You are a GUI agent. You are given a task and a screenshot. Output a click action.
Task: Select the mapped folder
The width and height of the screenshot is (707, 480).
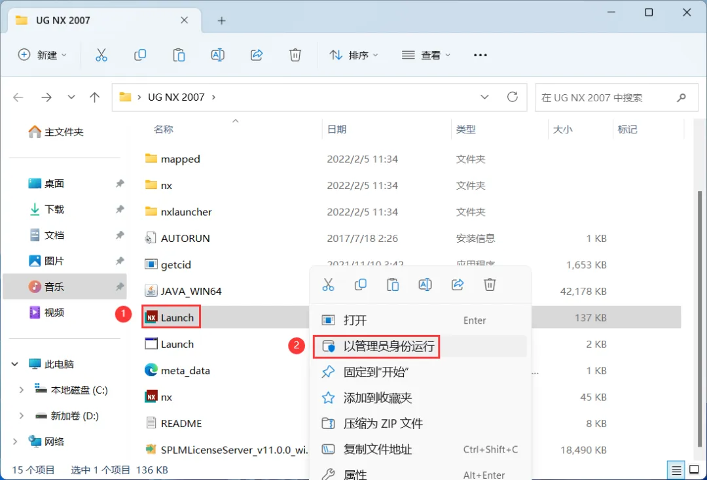coord(172,159)
